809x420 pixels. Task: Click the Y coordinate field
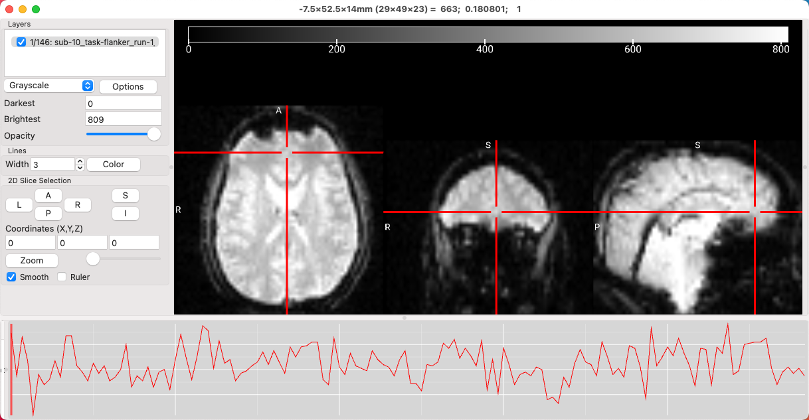tap(82, 243)
